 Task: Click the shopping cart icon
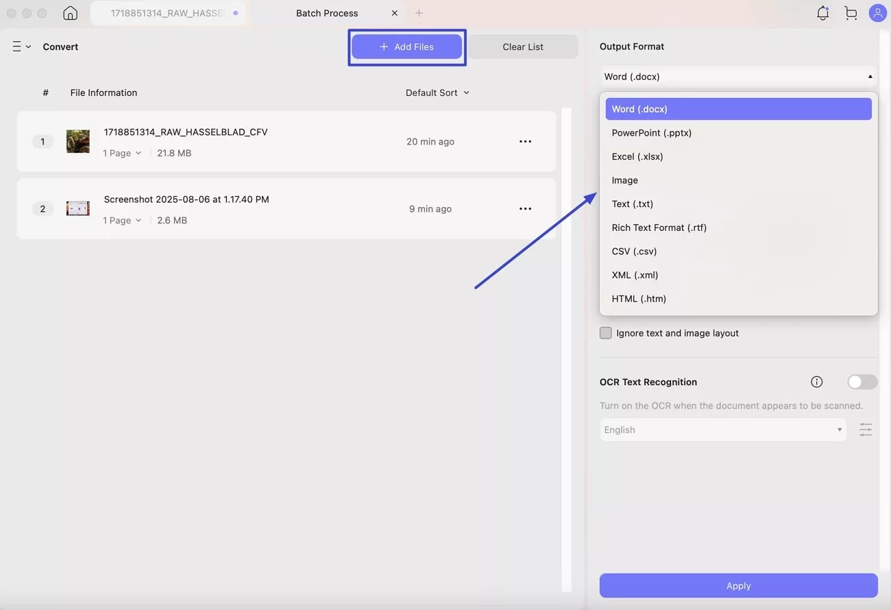pyautogui.click(x=851, y=12)
